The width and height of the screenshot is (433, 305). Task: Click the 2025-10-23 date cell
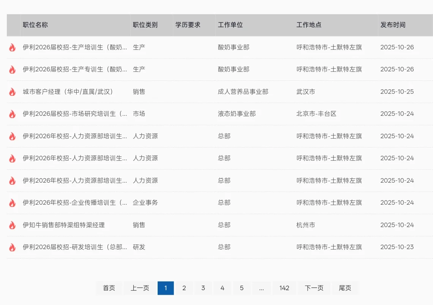[x=397, y=247]
